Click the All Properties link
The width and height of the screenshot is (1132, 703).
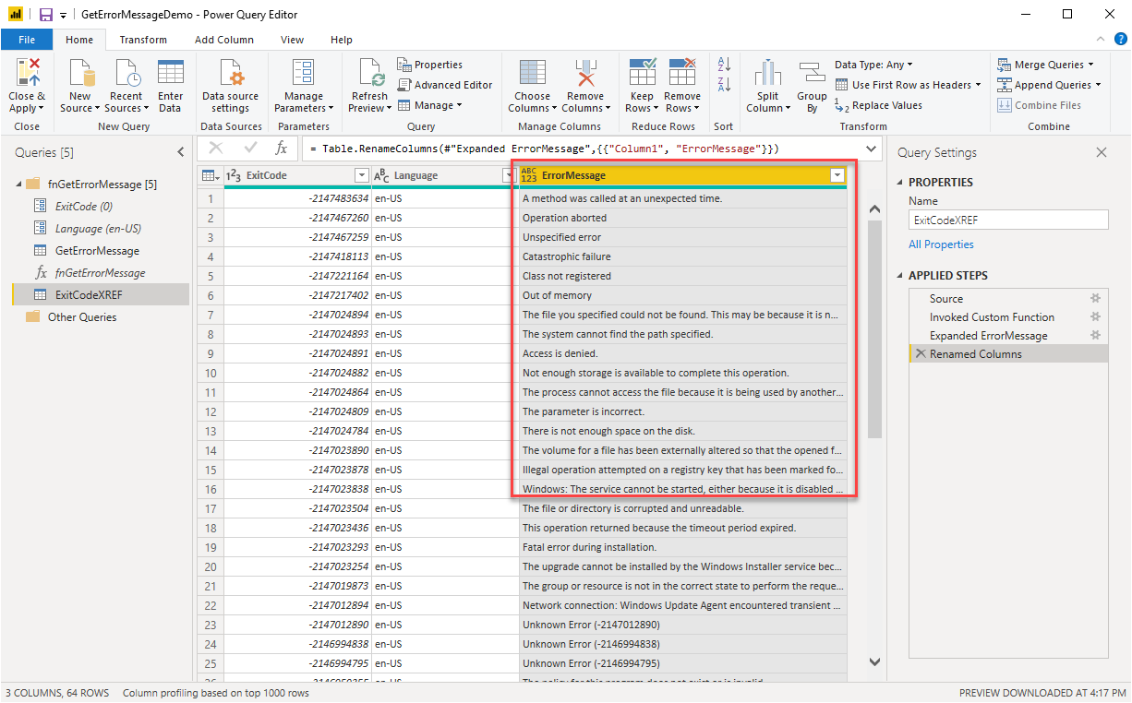(941, 244)
